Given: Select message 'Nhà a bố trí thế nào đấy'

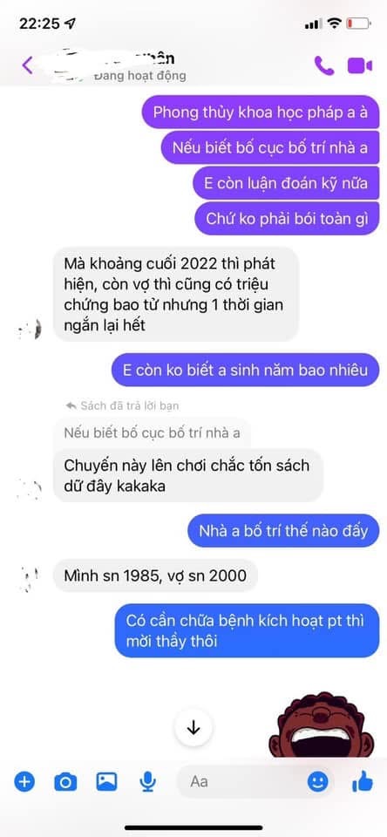Looking at the screenshot, I should click(283, 531).
